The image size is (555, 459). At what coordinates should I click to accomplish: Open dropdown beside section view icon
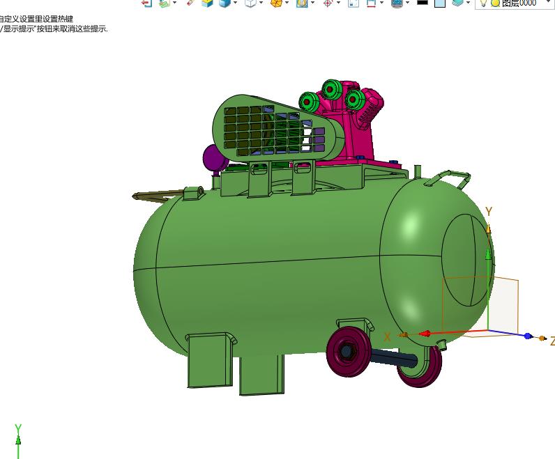click(x=312, y=3)
